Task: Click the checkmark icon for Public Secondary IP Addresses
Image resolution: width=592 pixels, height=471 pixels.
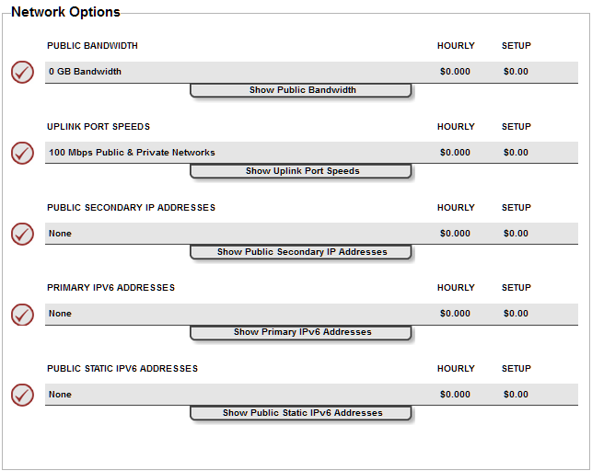Action: 22,234
